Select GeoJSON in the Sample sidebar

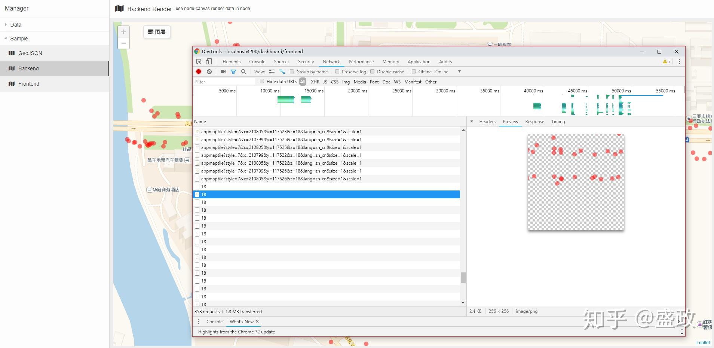pyautogui.click(x=30, y=53)
